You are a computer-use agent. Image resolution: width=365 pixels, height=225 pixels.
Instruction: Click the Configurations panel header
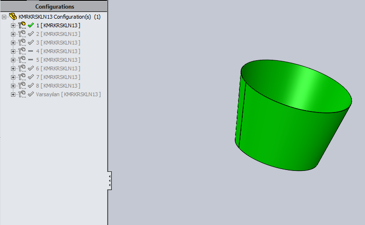coord(54,7)
